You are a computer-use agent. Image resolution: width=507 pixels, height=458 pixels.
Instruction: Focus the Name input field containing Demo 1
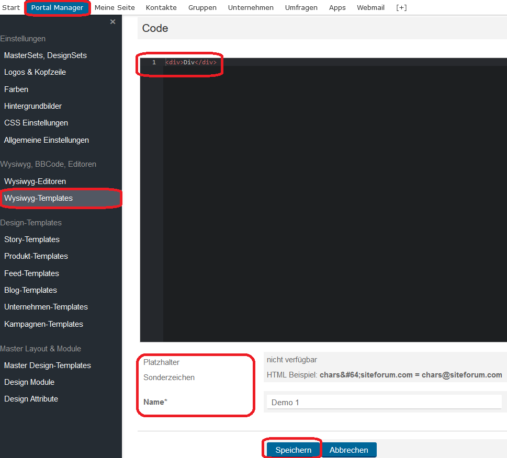(384, 402)
